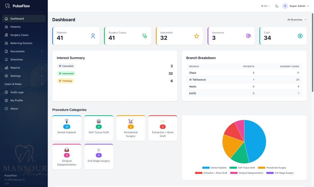Viewport: 314px width, 187px height.
Task: Open the Dashboard menu item
Action: (24, 19)
